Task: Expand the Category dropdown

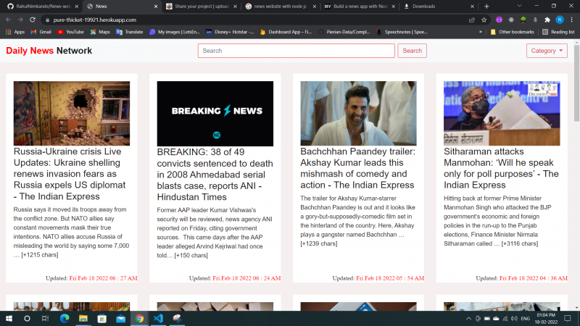Action: click(547, 51)
